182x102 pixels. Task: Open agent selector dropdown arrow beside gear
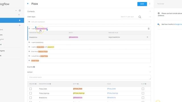click(x=16, y=11)
